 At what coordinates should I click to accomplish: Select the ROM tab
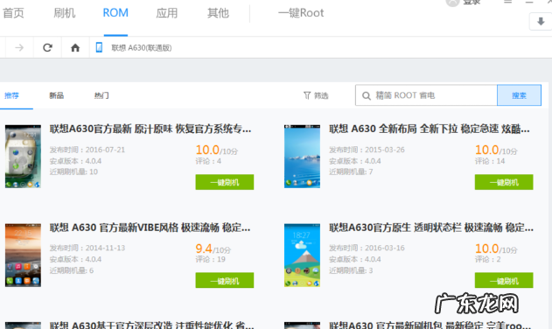click(x=115, y=13)
